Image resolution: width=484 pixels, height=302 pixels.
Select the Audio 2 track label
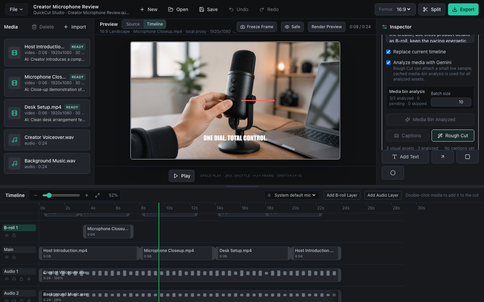coord(19,293)
